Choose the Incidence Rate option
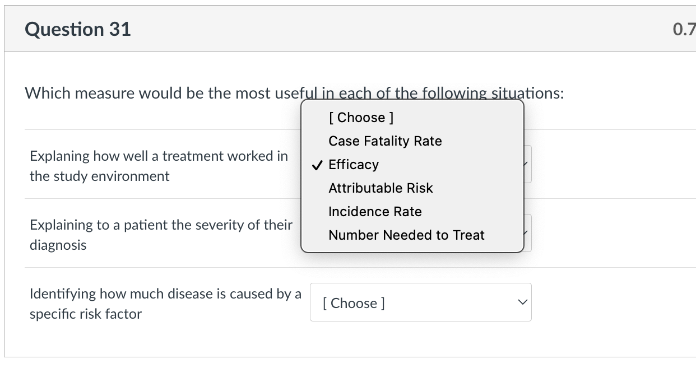This screenshot has width=696, height=373. click(375, 212)
